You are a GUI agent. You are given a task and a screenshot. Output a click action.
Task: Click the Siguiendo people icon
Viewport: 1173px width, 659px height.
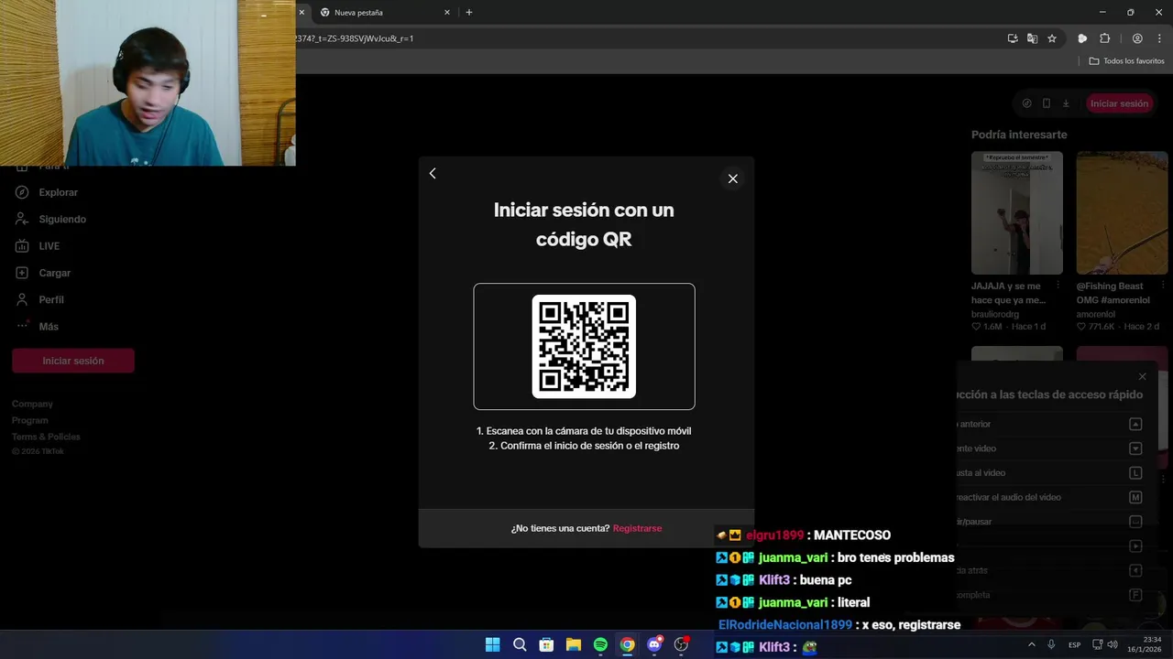(x=22, y=219)
